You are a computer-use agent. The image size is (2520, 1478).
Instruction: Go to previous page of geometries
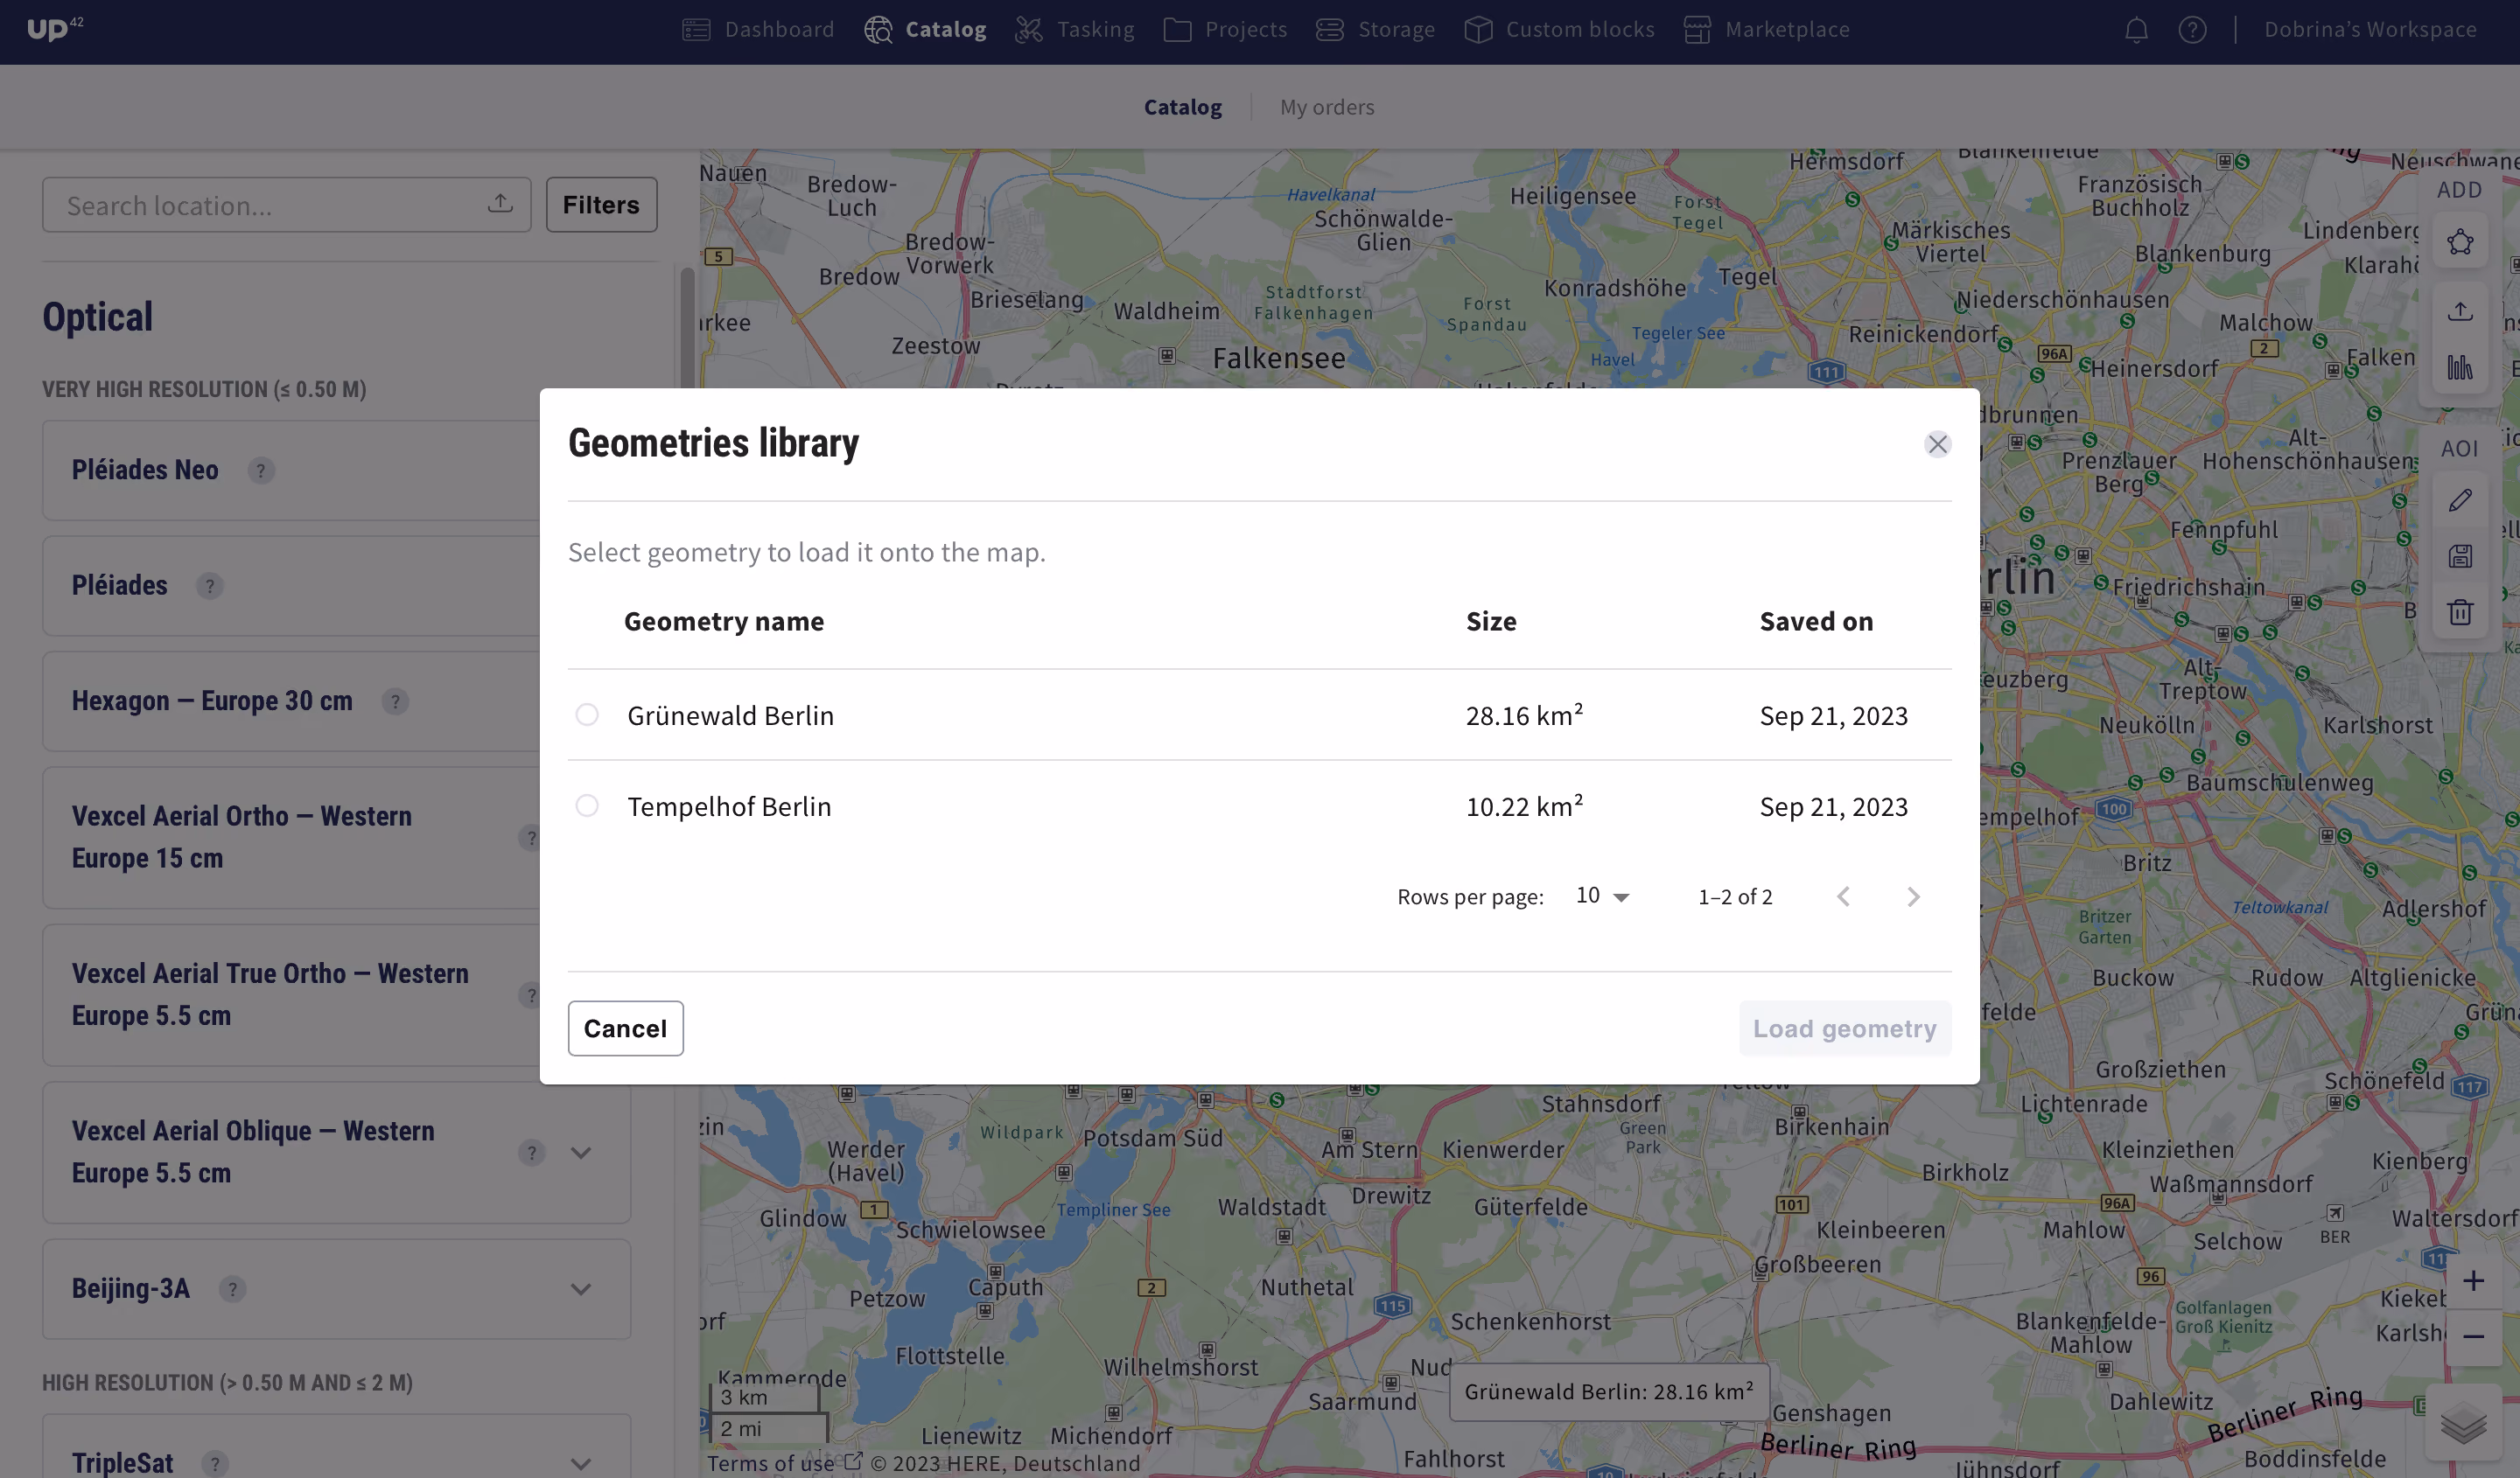(1843, 896)
